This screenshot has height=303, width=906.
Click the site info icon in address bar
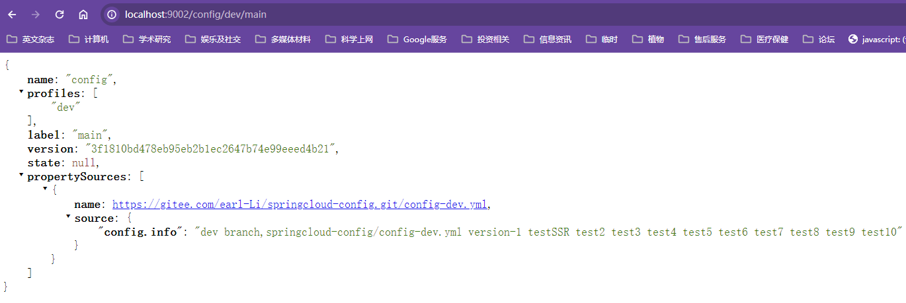point(112,15)
